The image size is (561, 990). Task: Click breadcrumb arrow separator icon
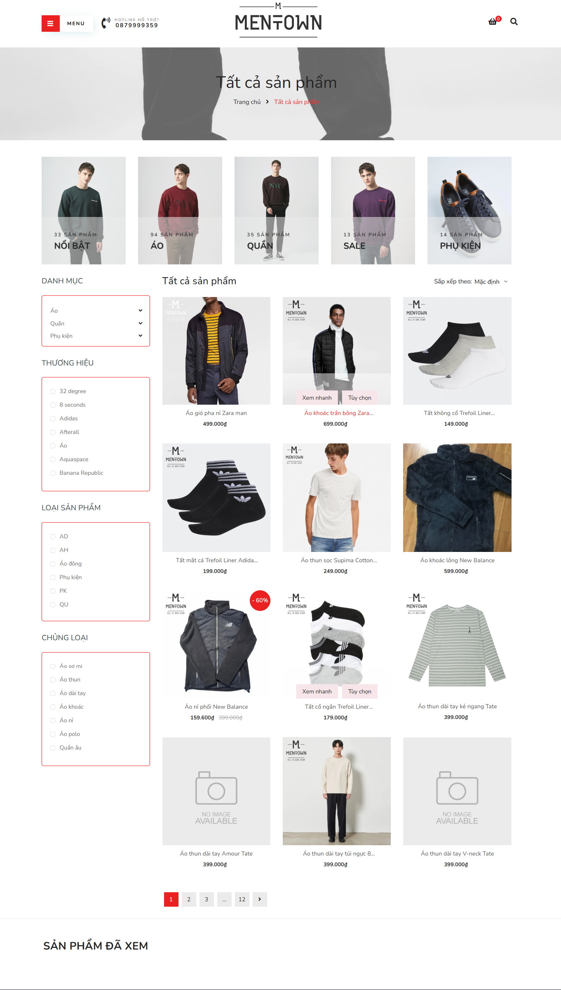pyautogui.click(x=268, y=102)
